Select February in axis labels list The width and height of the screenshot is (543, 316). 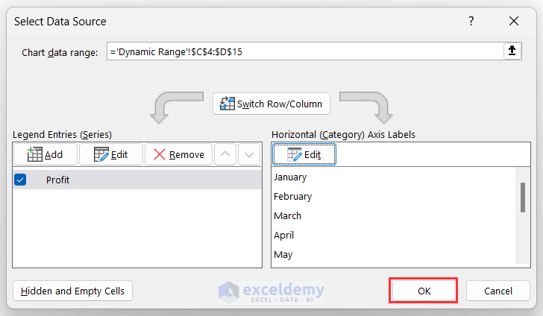pyautogui.click(x=292, y=196)
